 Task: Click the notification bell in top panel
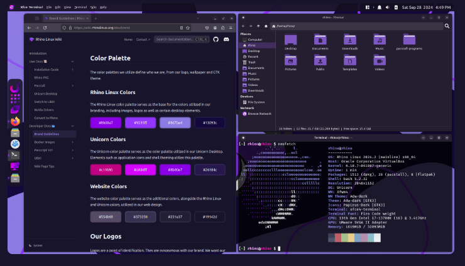click(380, 7)
